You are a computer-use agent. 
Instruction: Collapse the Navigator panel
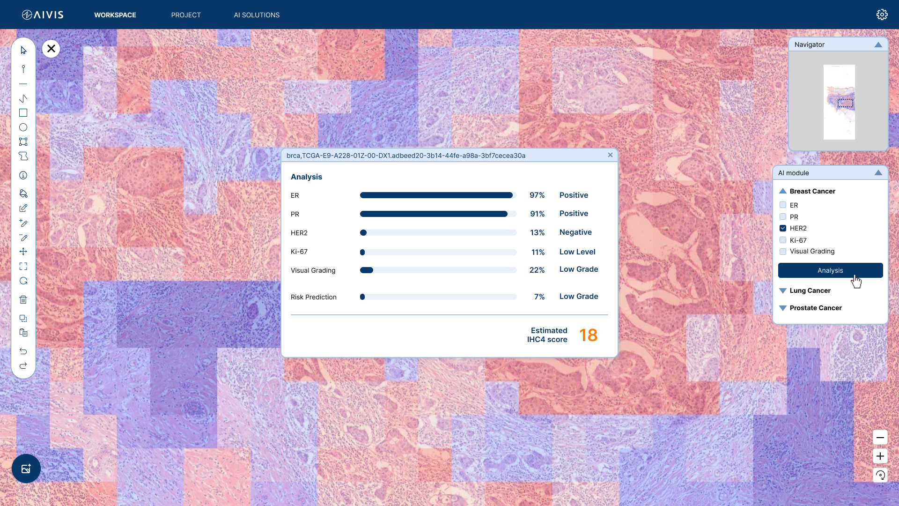point(878,45)
